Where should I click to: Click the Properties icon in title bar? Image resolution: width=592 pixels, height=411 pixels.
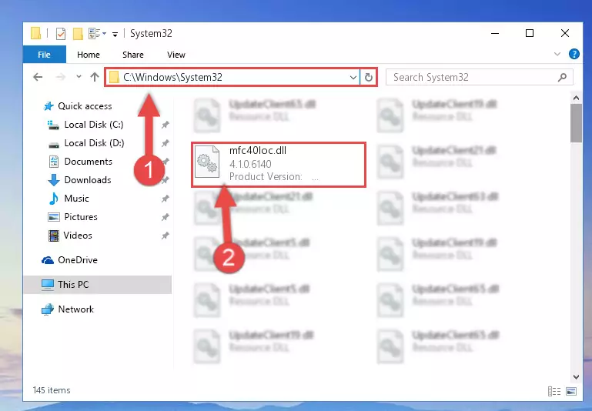pos(61,34)
